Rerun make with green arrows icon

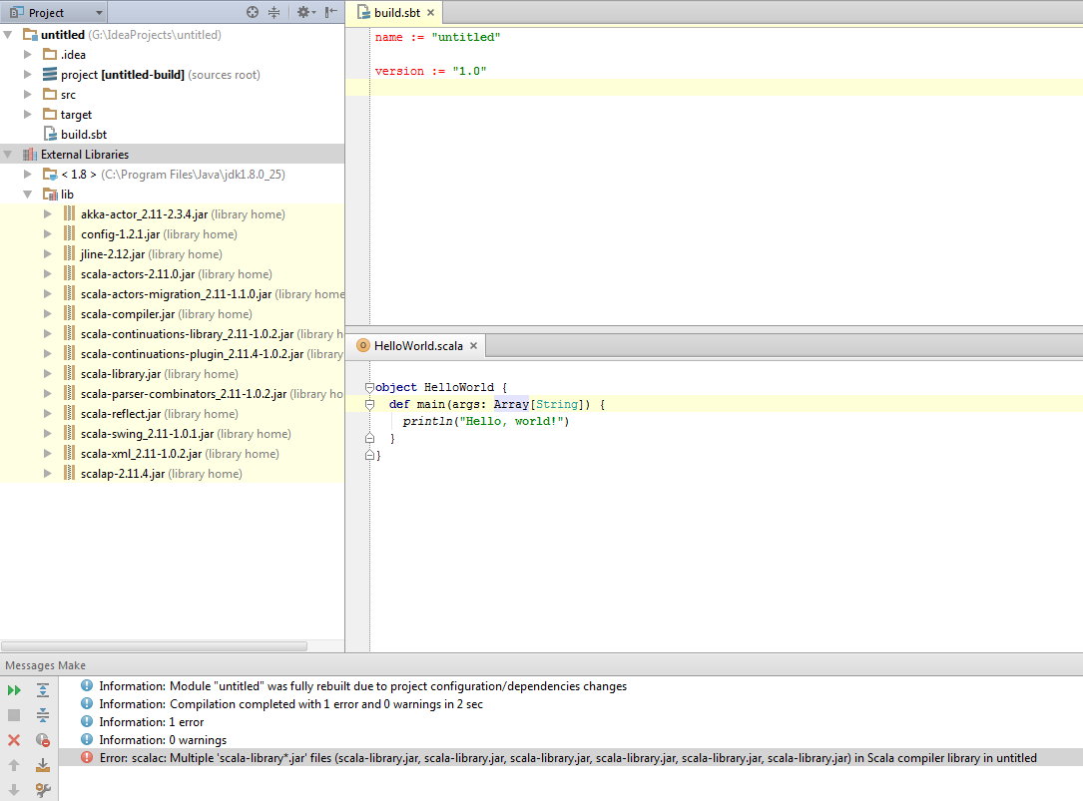pos(14,690)
